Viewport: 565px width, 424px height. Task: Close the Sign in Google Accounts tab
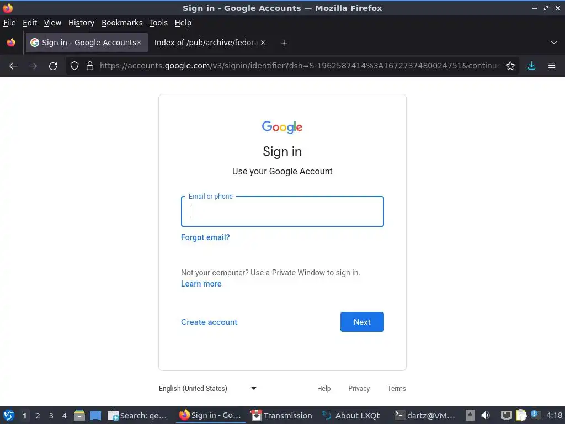point(139,43)
